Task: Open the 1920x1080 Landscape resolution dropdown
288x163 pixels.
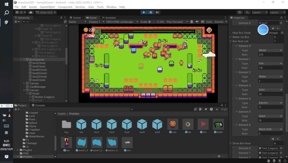Action: tap(122, 22)
